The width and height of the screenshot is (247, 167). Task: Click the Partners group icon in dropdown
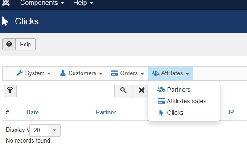[161, 90]
